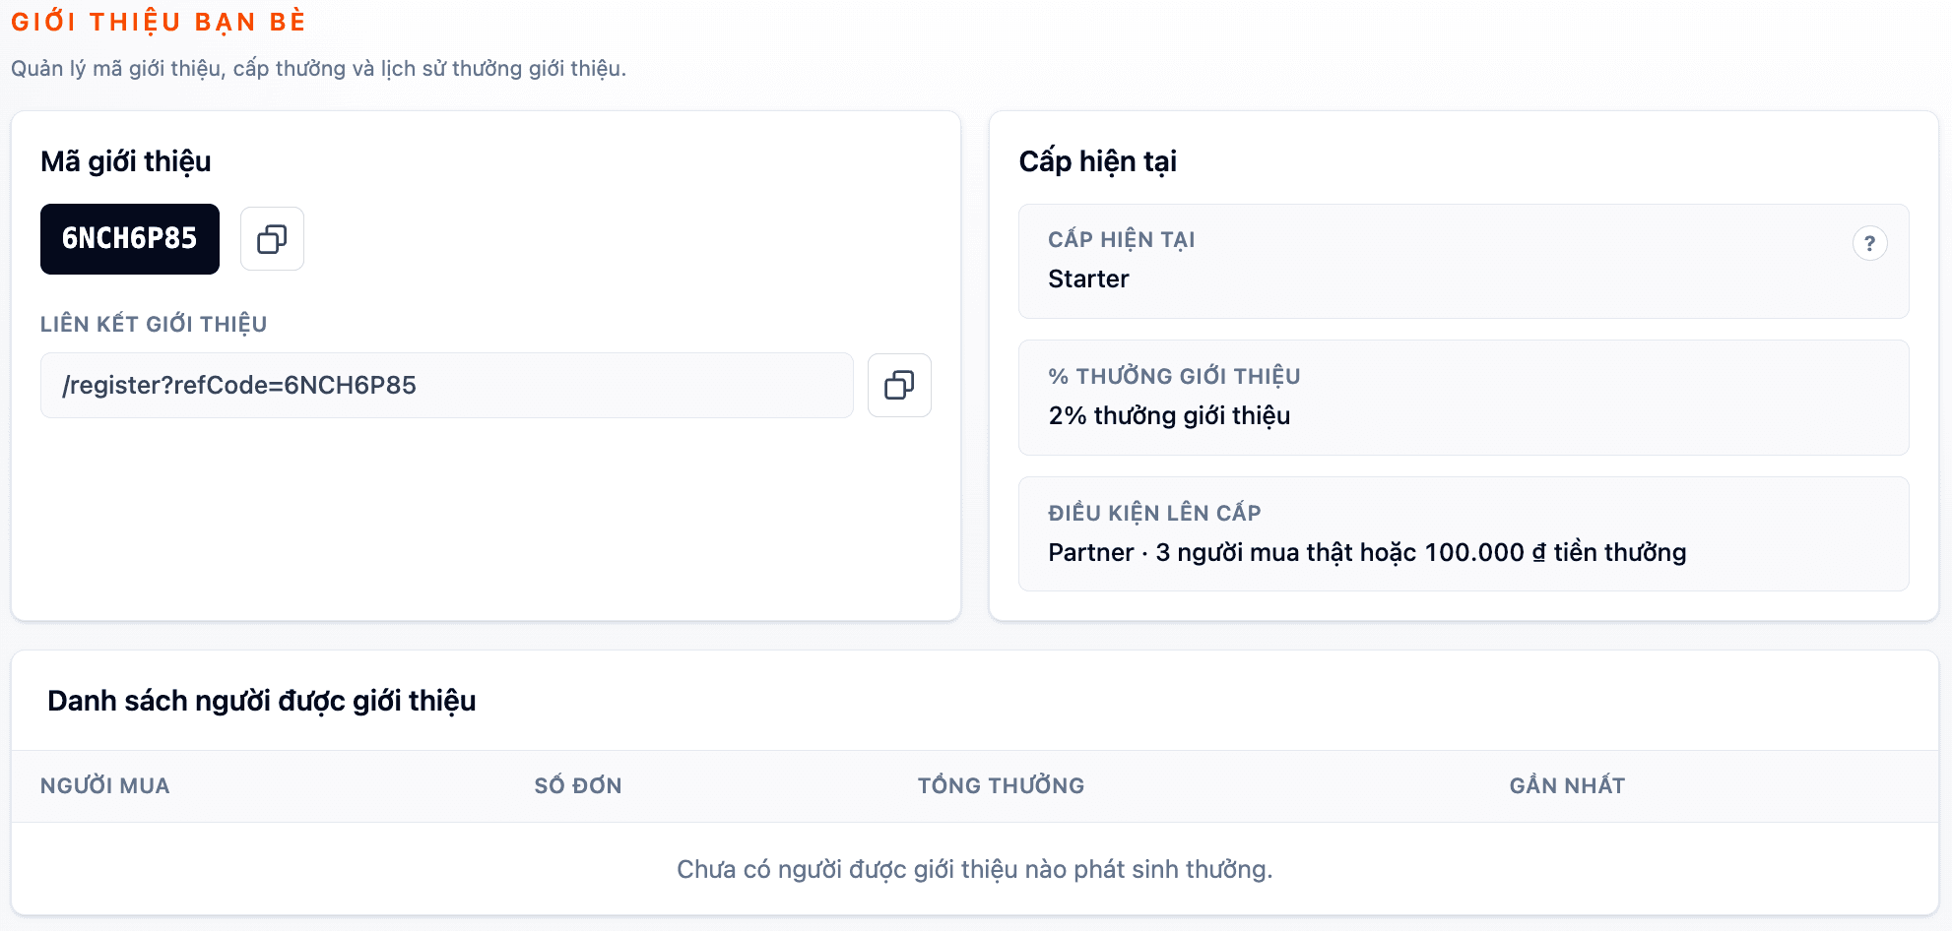Click the NGƯỜI MUA column header
The height and width of the screenshot is (931, 1952).
(x=105, y=785)
